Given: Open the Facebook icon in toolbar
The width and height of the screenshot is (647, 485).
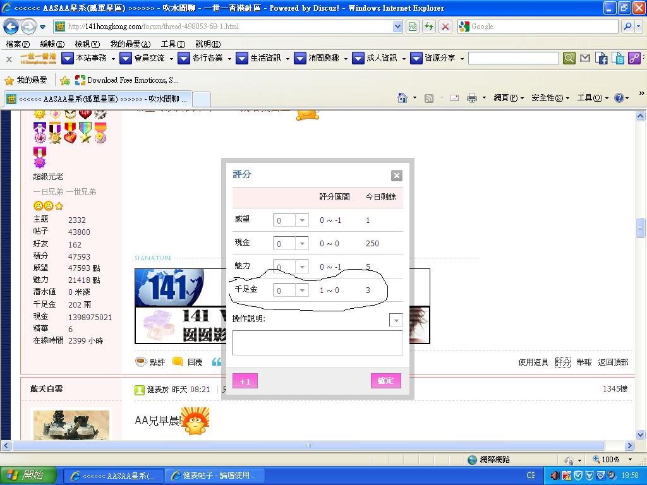Looking at the screenshot, I should 602,58.
